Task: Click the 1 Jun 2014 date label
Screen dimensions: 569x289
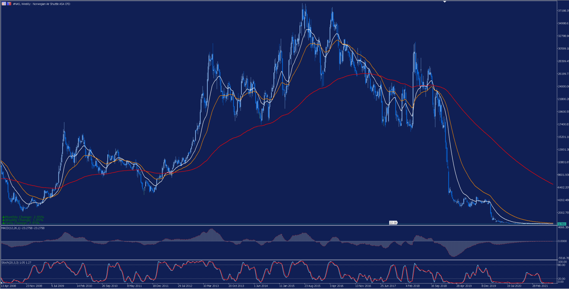Action: tap(261, 286)
